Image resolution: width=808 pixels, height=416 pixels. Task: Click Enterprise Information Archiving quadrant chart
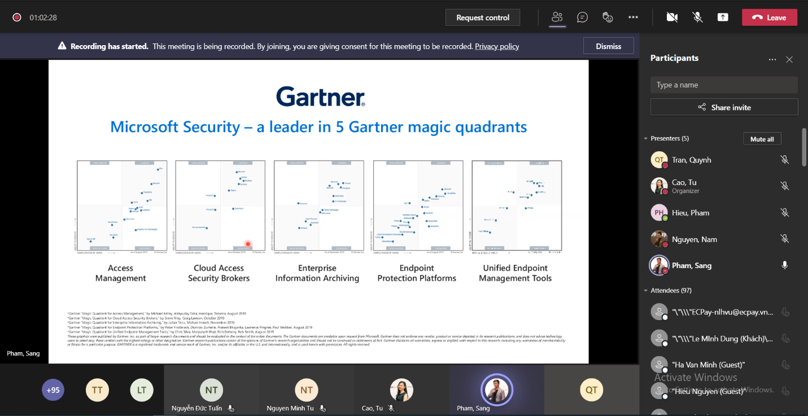[x=319, y=206]
